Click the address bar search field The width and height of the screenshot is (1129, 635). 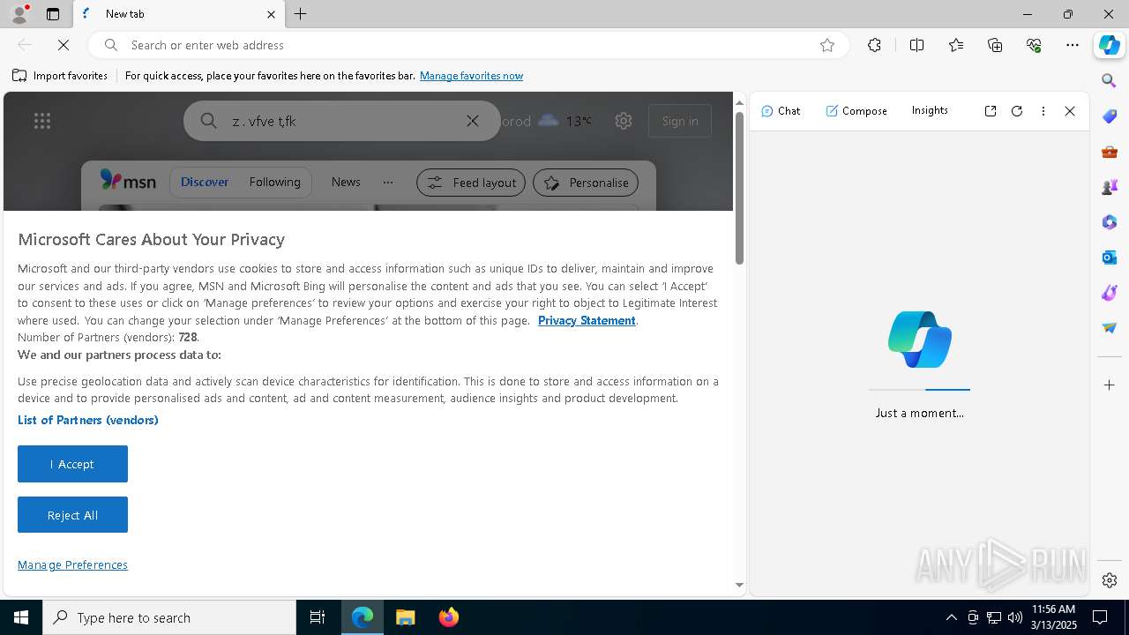(467, 45)
